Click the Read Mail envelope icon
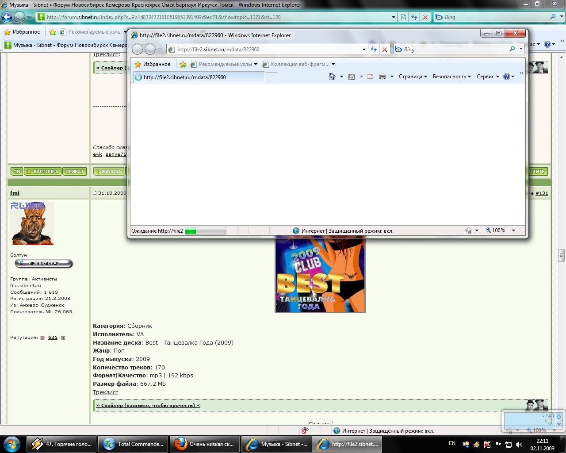Image resolution: width=566 pixels, height=453 pixels. pyautogui.click(x=370, y=77)
